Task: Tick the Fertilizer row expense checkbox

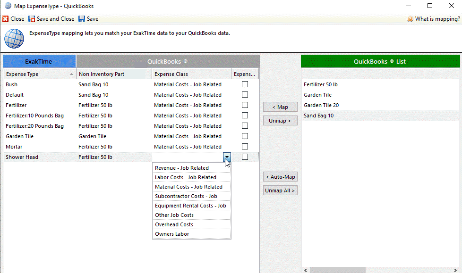Action: 245,105
